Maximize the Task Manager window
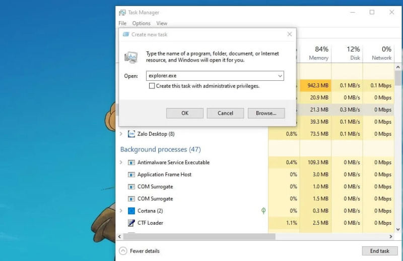This screenshot has width=403, height=261. [372, 12]
